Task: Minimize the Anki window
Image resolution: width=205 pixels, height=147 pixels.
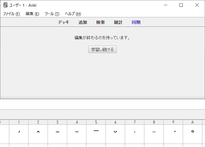Action: point(166,5)
